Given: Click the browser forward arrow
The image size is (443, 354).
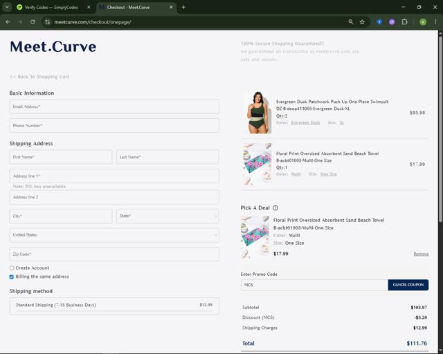Looking at the screenshot, I should [20, 22].
